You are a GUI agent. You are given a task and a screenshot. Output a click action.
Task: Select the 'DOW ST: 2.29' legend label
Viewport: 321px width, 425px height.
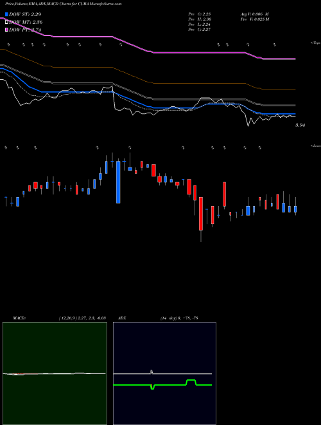[x=25, y=14]
